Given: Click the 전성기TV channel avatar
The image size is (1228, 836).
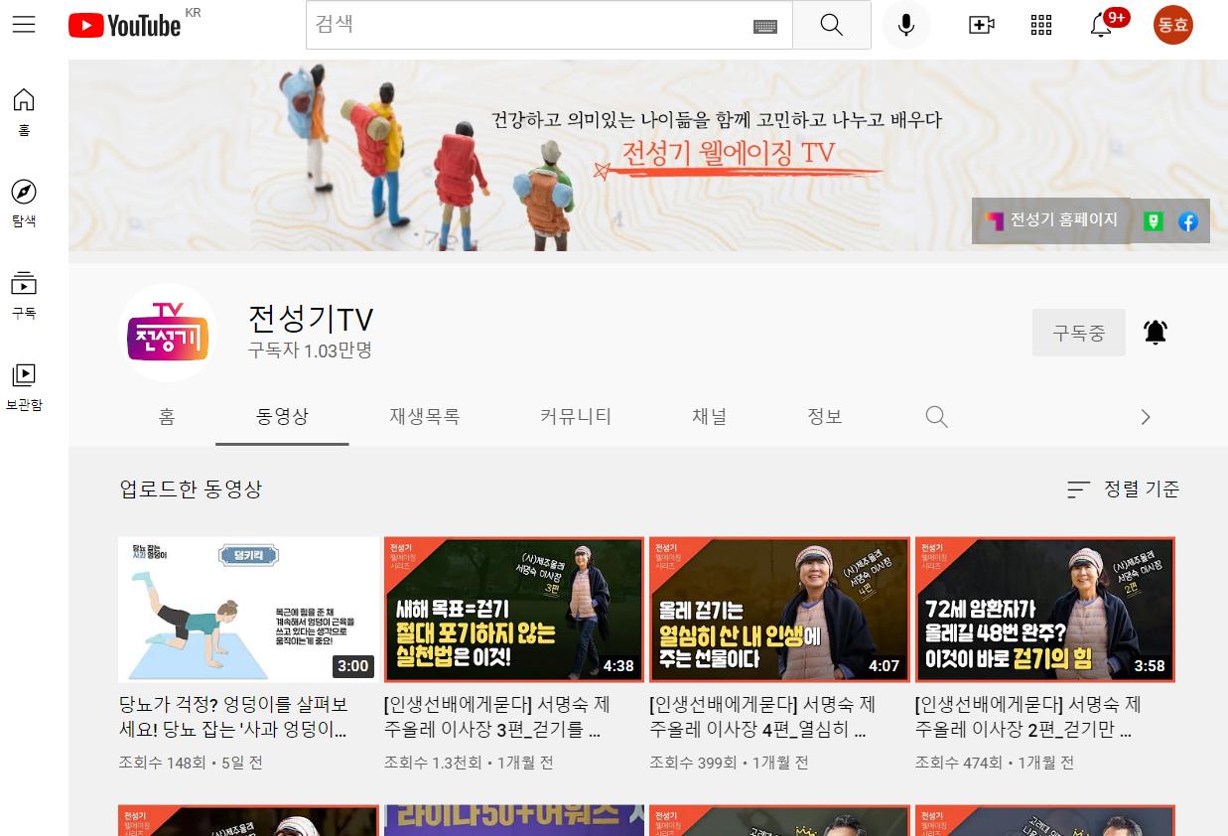Looking at the screenshot, I should pyautogui.click(x=168, y=333).
